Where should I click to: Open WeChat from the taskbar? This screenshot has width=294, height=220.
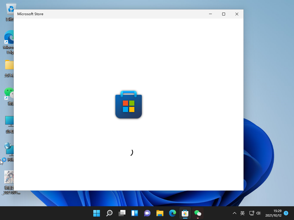click(198, 213)
